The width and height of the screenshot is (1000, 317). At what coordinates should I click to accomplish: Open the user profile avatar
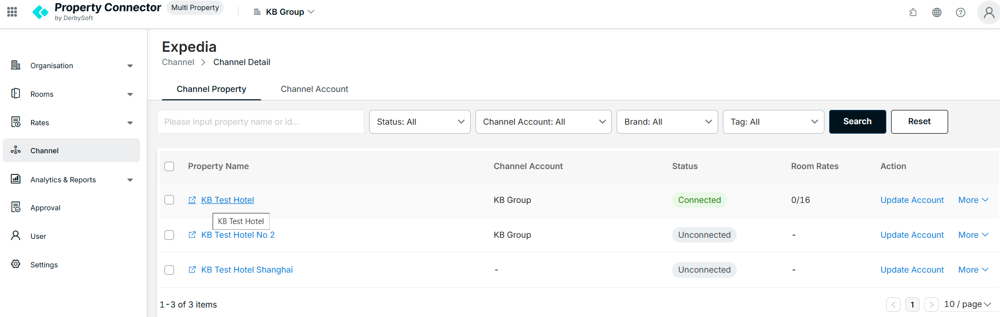(x=988, y=12)
